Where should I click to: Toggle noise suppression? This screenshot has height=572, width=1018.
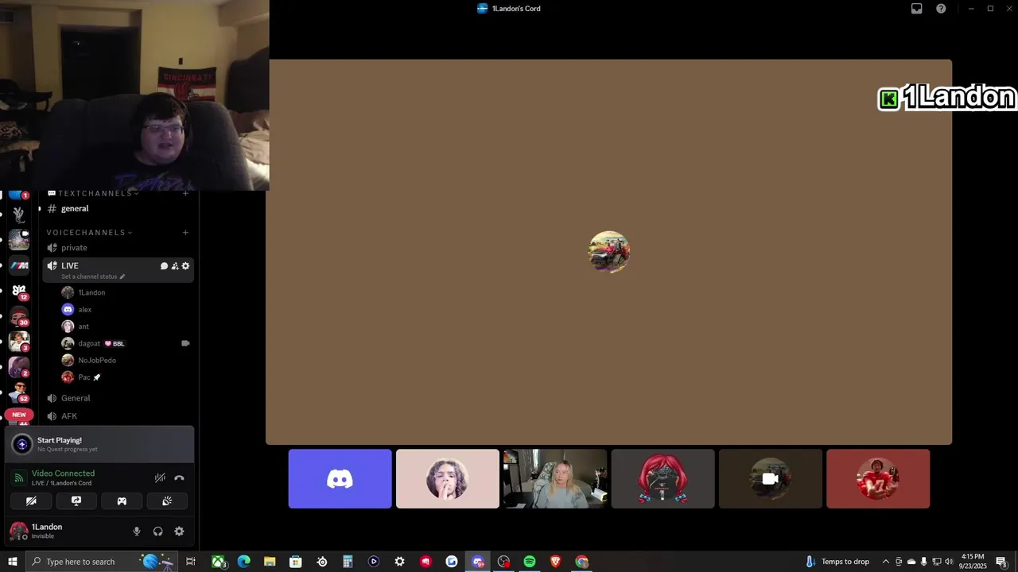[x=160, y=478]
